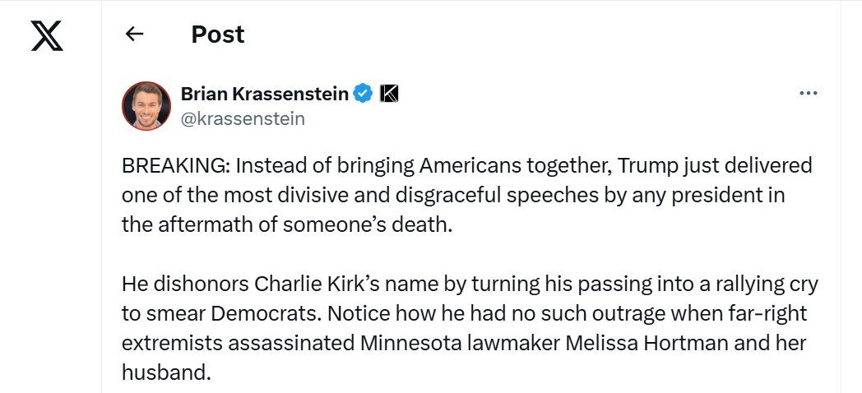Go back using the left arrow
This screenshot has width=862, height=393.
[134, 34]
